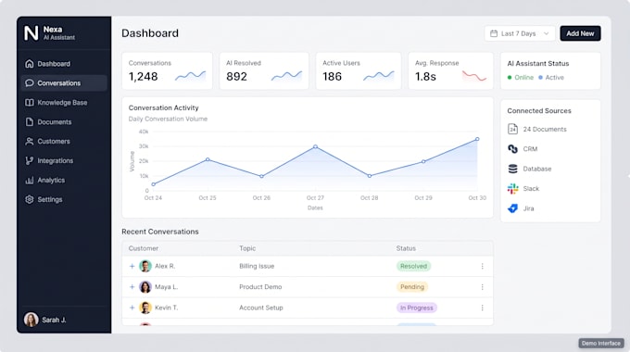Screen dimensions: 630x352
Task: Click the Oct 27 chart peak point
Action: [315, 146]
